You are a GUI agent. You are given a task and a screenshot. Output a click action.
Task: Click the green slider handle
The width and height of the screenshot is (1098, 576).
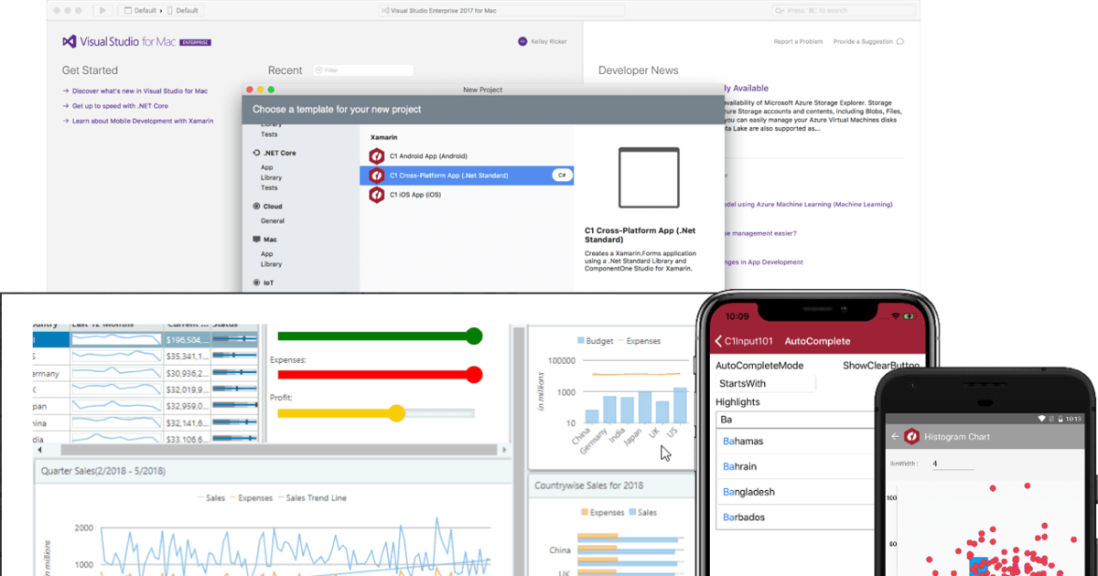click(x=474, y=336)
